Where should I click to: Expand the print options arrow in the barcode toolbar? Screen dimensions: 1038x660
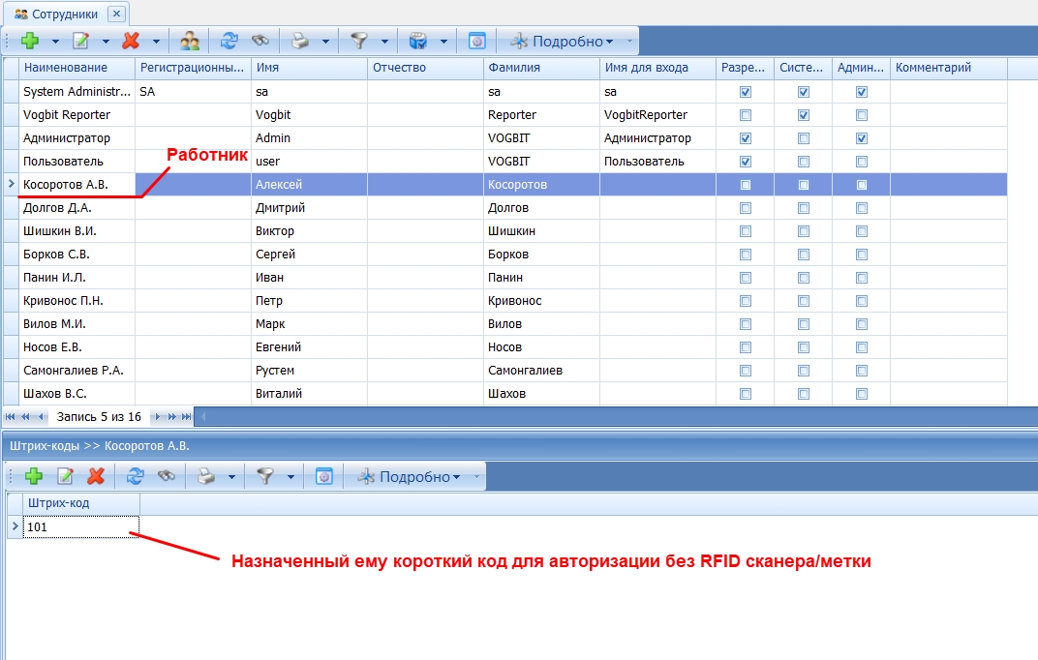231,477
